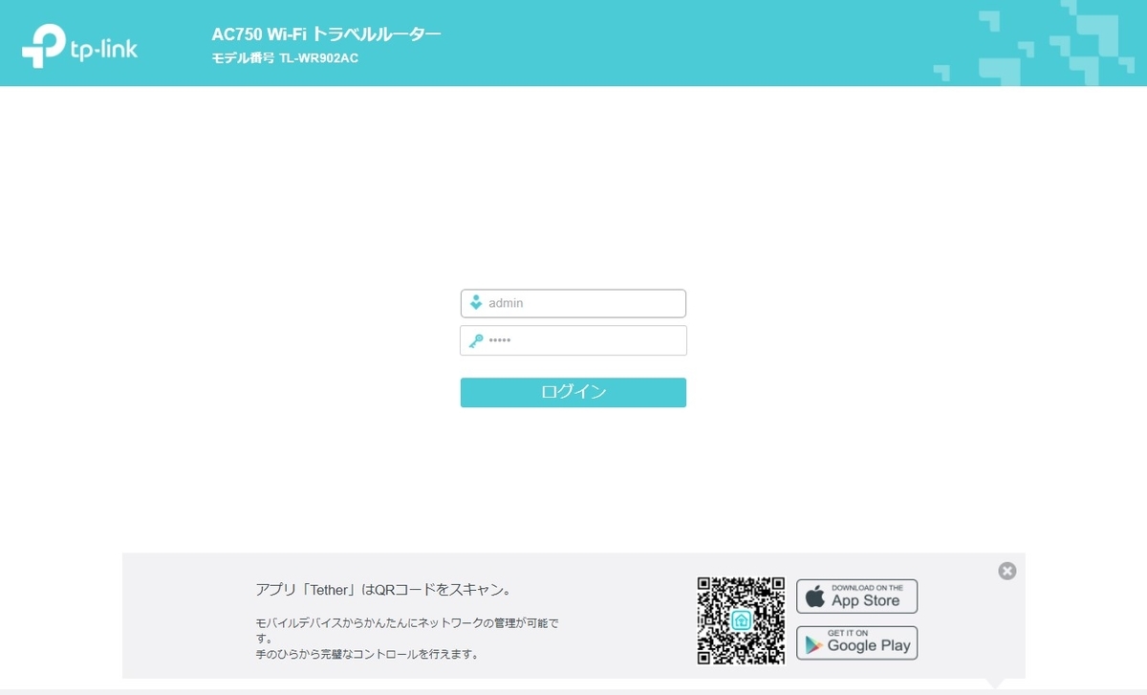Image resolution: width=1147 pixels, height=695 pixels.
Task: Dismiss the Tether app banner
Action: pyautogui.click(x=1006, y=571)
